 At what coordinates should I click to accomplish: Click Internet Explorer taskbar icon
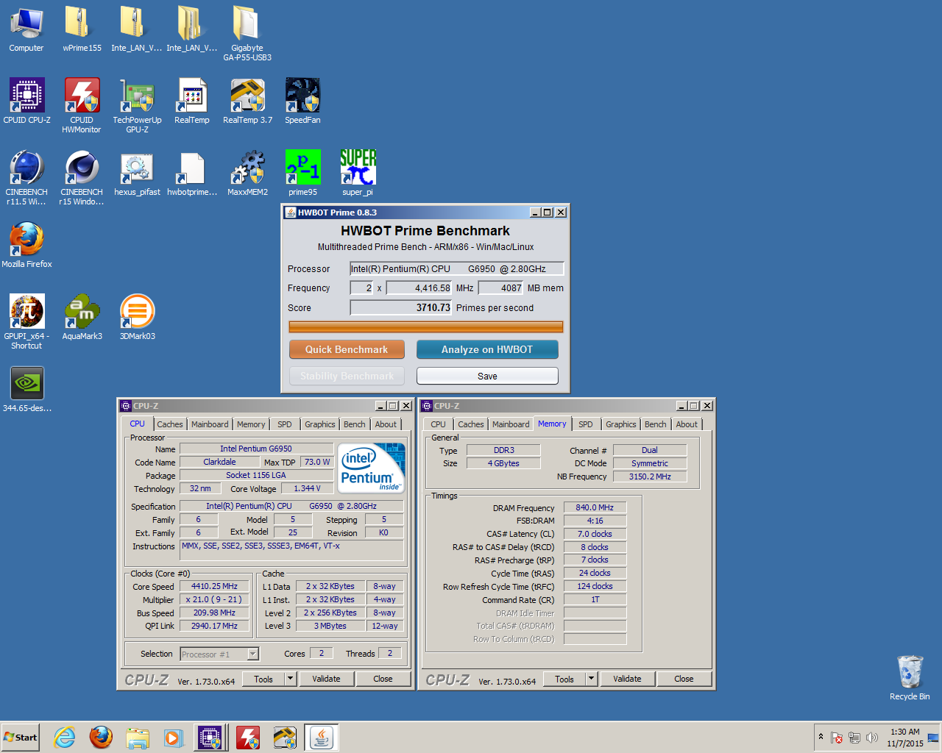[x=65, y=738]
